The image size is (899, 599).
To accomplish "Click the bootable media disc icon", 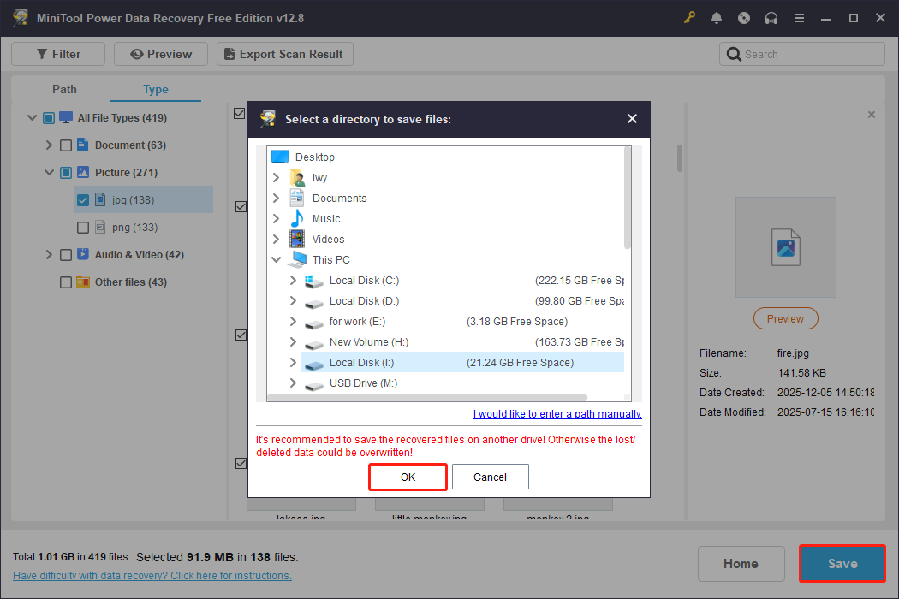I will [744, 17].
